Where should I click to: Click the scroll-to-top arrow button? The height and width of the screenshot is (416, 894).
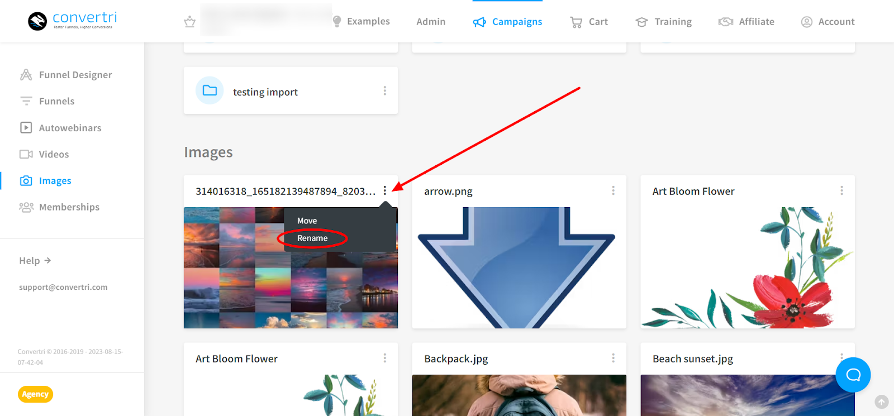(x=882, y=401)
